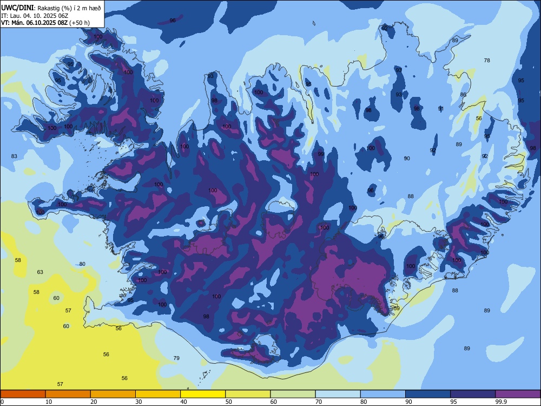Click the '86' humidity value on the map
This screenshot has height=406, width=541.
click(463, 94)
